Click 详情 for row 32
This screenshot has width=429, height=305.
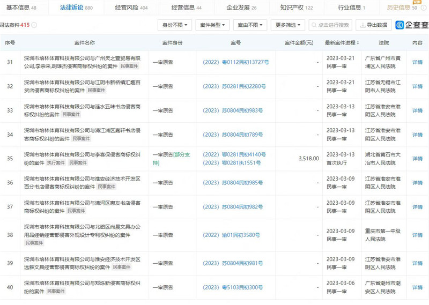click(417, 86)
